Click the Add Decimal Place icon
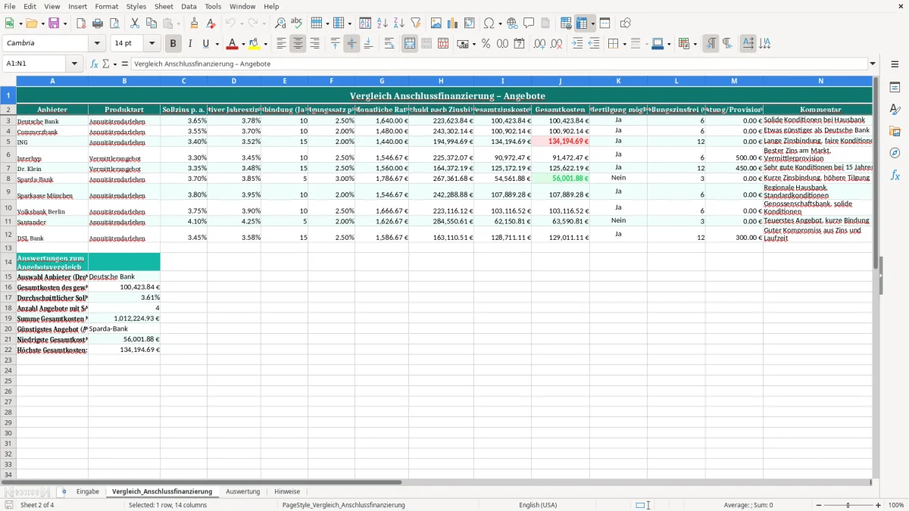909x511 pixels. 539,44
